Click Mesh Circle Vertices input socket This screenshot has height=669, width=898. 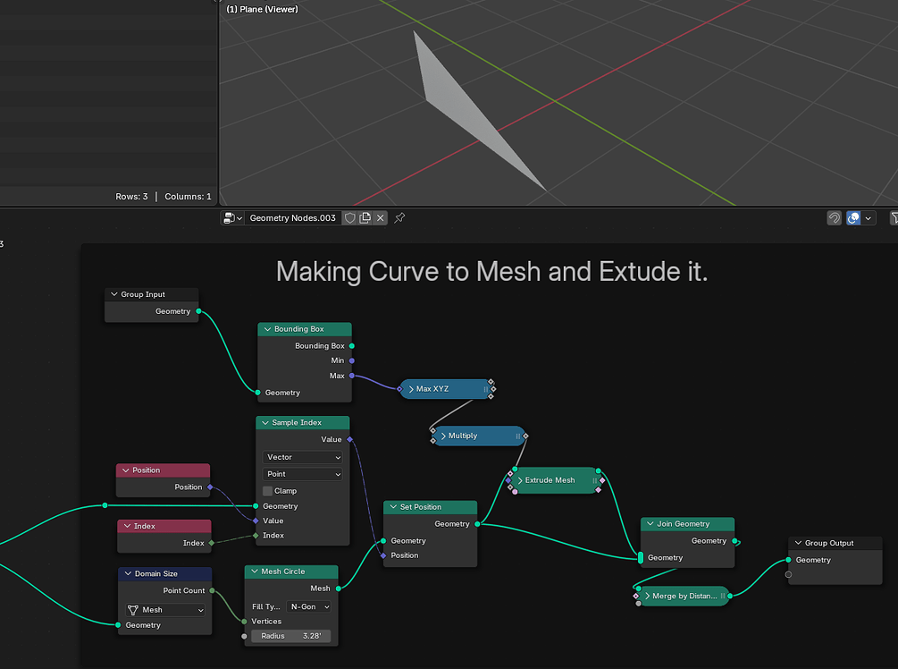tap(245, 622)
